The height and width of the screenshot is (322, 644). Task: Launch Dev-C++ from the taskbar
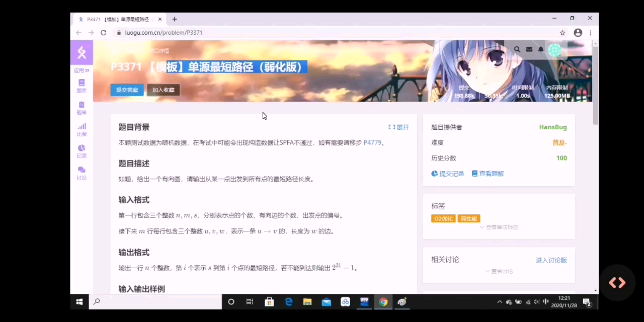[364, 302]
